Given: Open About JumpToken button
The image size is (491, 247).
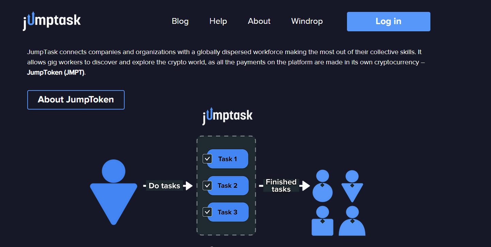Looking at the screenshot, I should coord(76,100).
